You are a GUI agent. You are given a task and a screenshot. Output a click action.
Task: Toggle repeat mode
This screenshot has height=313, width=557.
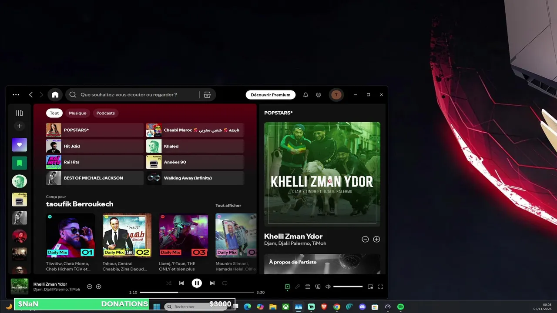click(225, 283)
